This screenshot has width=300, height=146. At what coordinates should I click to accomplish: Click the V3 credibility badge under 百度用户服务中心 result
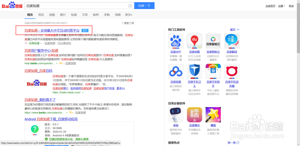point(61,63)
